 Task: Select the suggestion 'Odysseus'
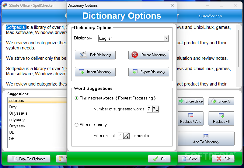click(x=37, y=113)
